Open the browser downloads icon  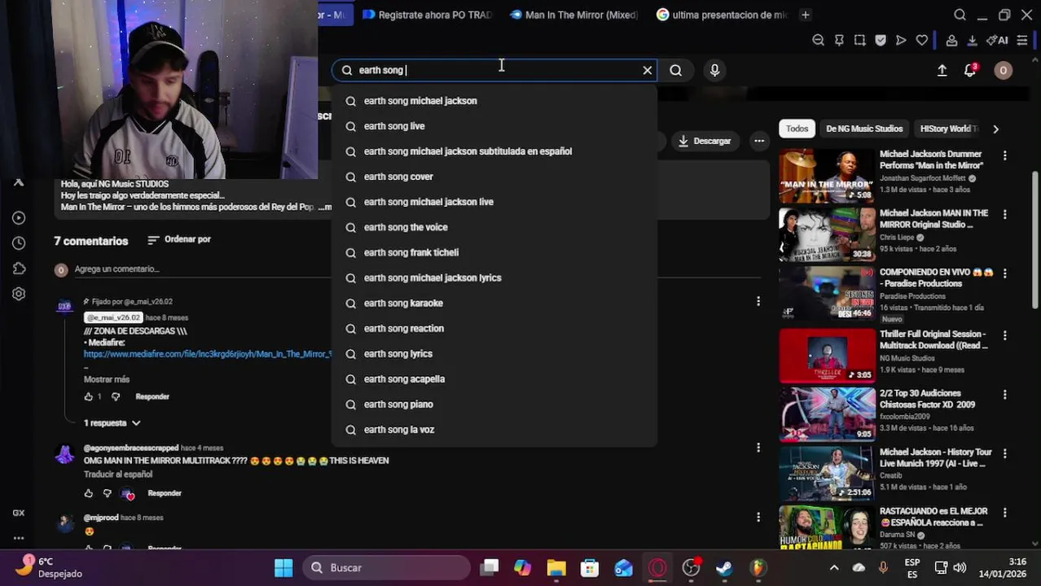[972, 40]
